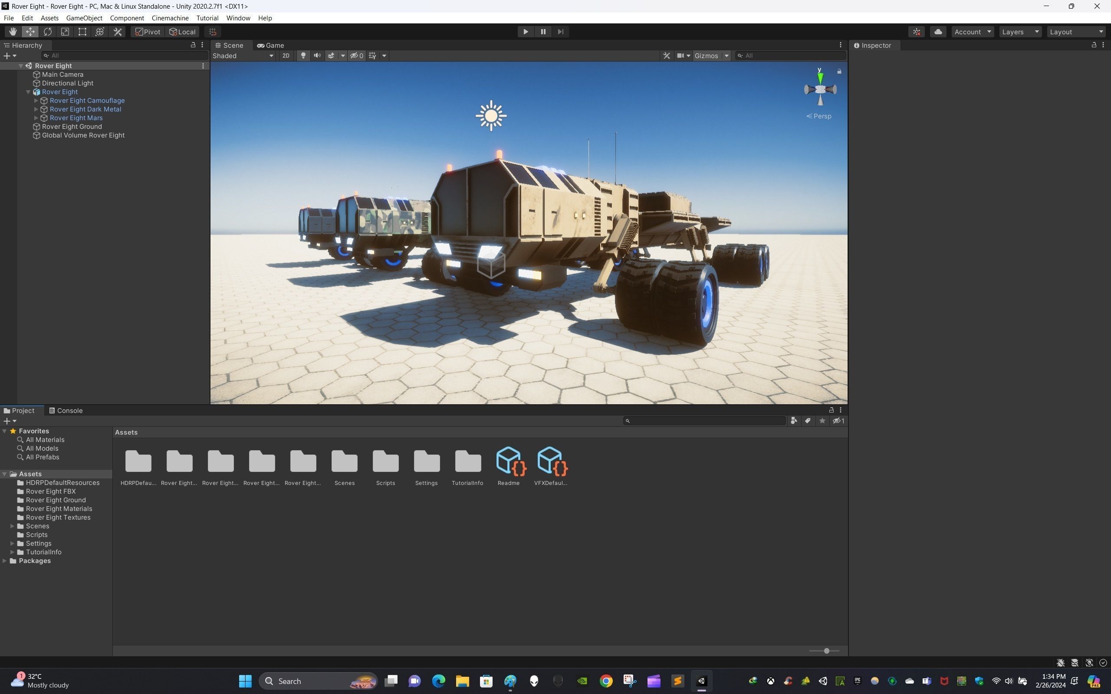The image size is (1111, 694).
Task: Expand Rover Eight Mars in Hierarchy
Action: [x=36, y=118]
